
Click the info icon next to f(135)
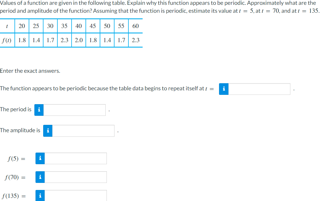point(40,195)
